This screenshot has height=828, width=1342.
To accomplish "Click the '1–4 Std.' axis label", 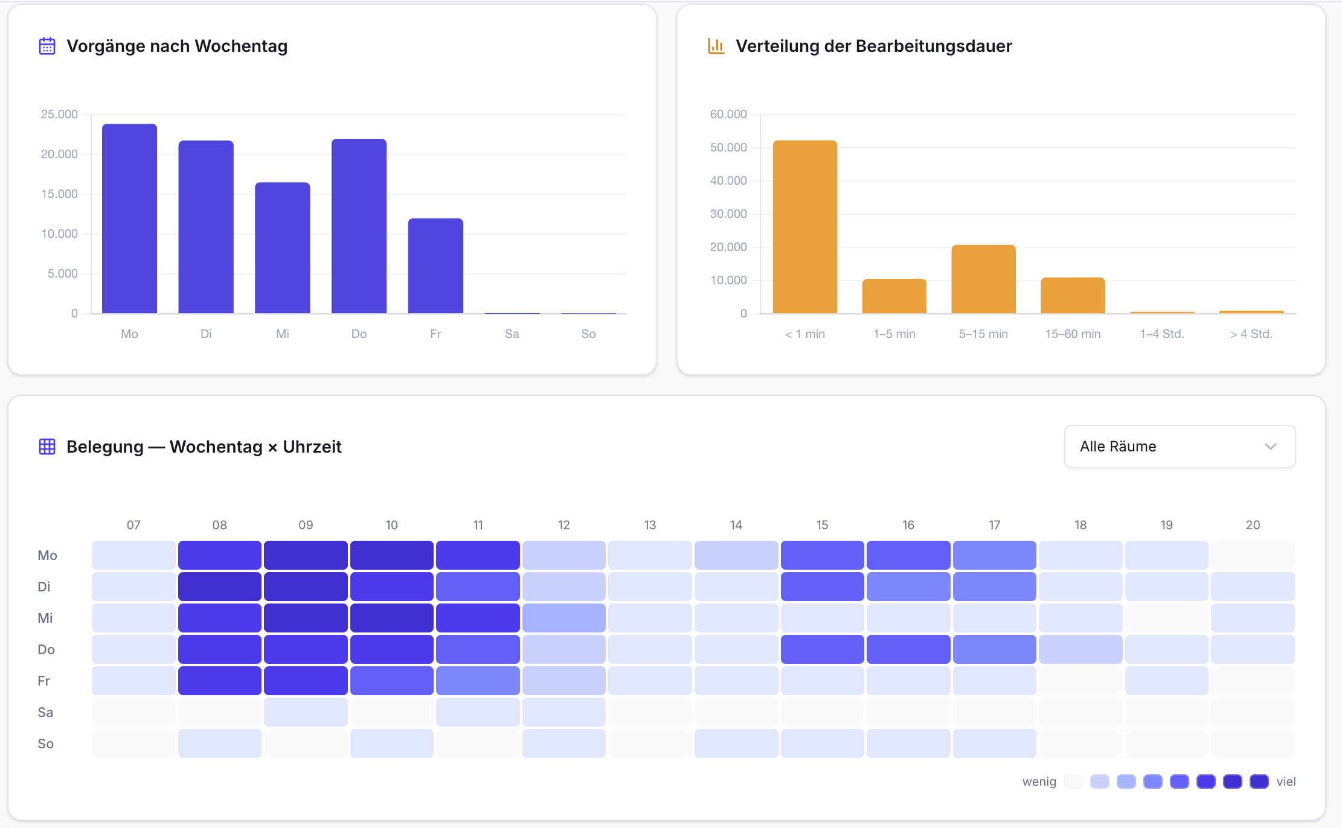I will point(1162,334).
